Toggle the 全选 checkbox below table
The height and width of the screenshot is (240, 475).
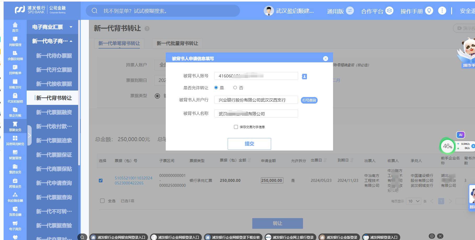tap(102, 201)
